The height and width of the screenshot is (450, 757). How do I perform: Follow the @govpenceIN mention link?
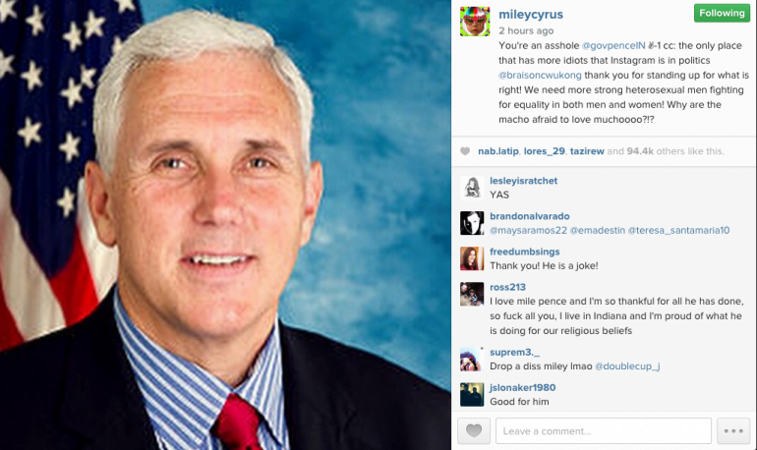click(613, 46)
